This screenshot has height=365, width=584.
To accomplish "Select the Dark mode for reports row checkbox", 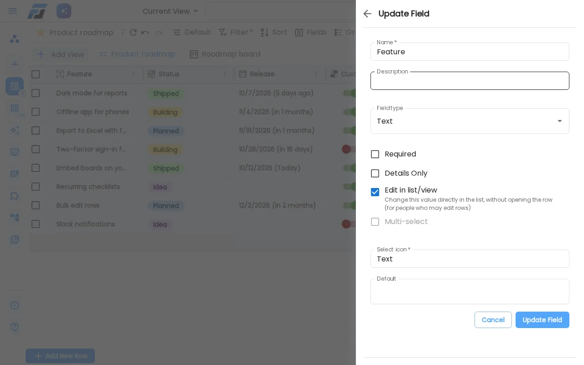I will point(36,93).
